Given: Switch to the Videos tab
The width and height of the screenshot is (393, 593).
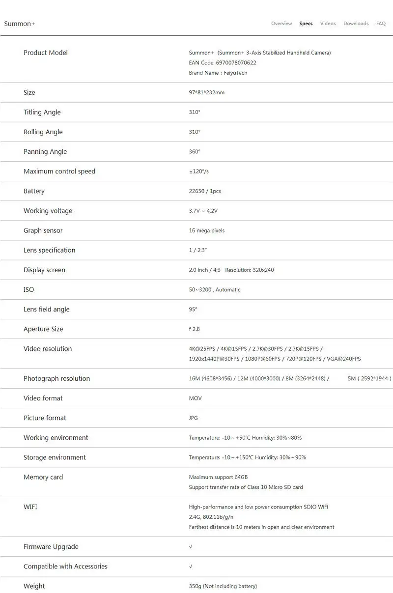Looking at the screenshot, I should pyautogui.click(x=328, y=24).
